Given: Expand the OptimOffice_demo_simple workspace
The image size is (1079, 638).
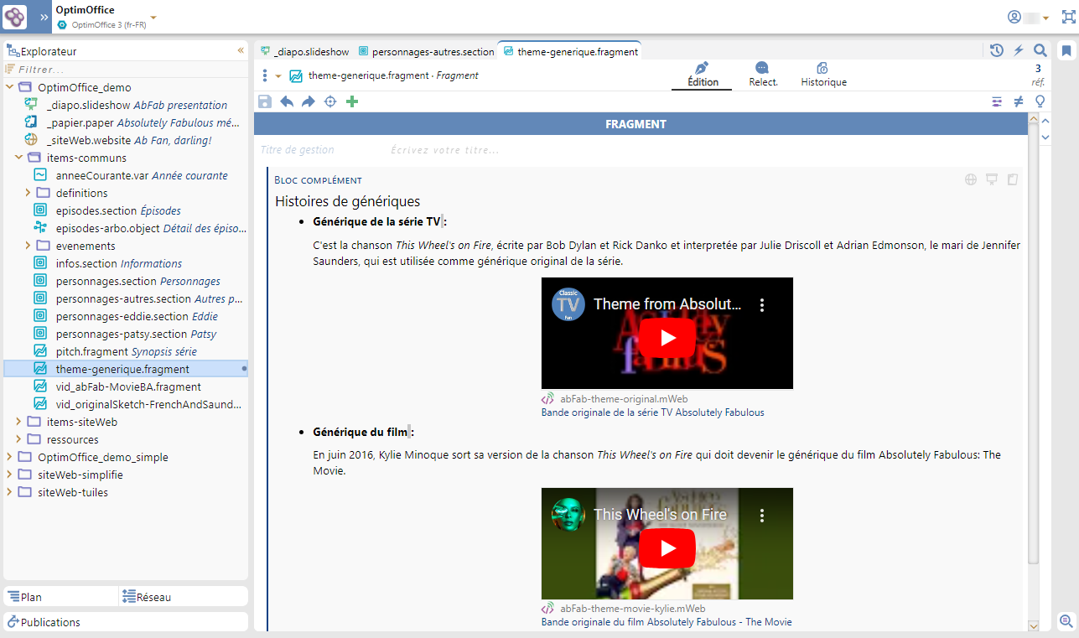Looking at the screenshot, I should 10,457.
